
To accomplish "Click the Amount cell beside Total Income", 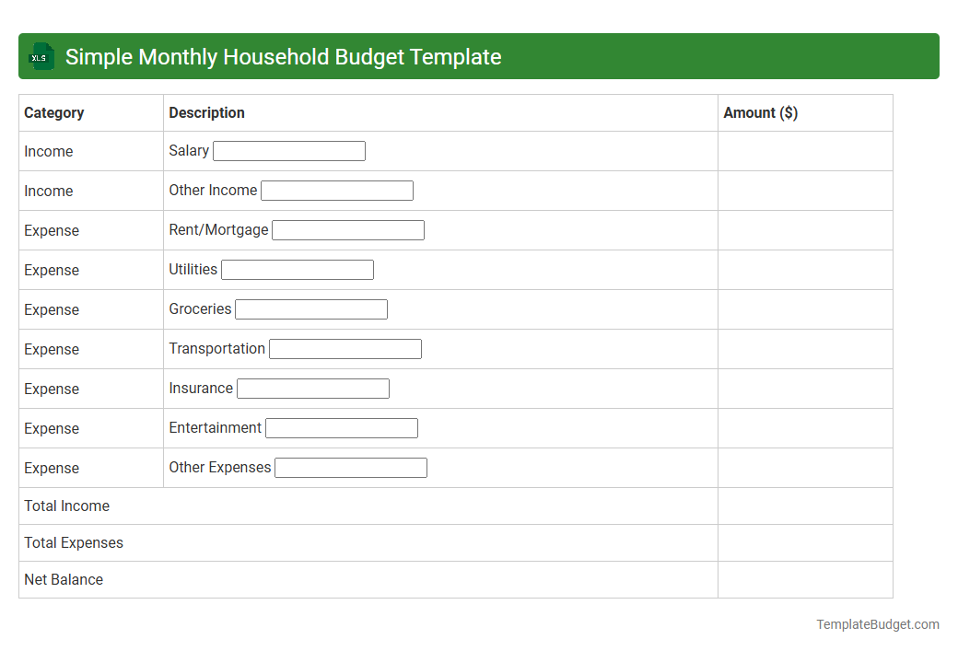I will click(805, 506).
